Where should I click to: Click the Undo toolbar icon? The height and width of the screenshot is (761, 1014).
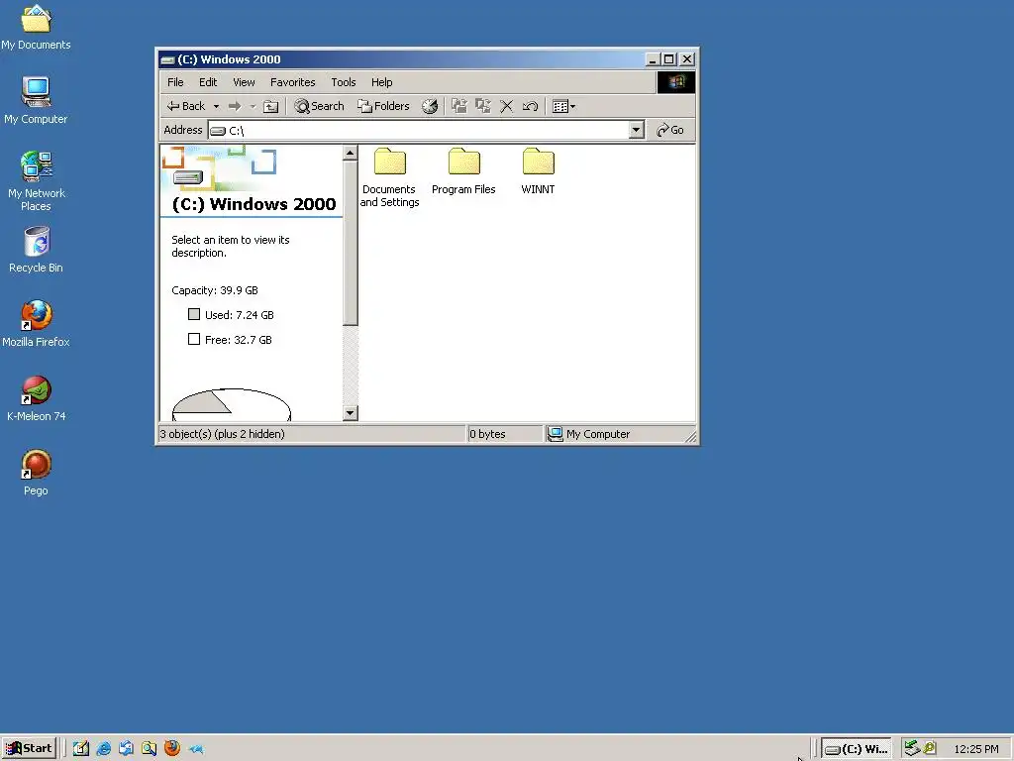coord(531,106)
